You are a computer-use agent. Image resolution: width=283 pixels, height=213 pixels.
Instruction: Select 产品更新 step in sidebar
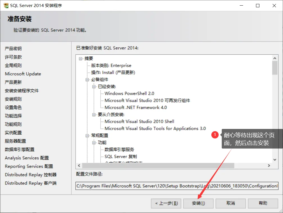pyautogui.click(x=13, y=82)
